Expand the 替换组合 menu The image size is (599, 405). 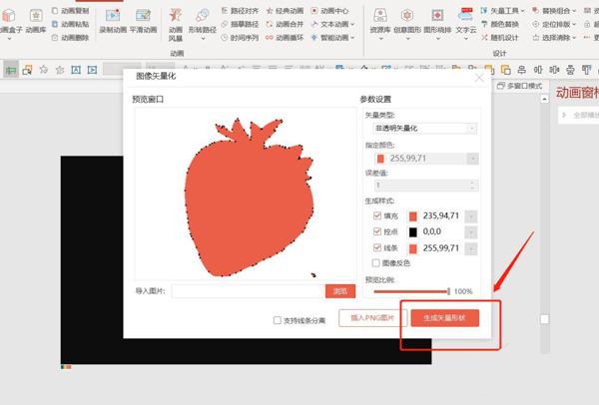tap(574, 11)
